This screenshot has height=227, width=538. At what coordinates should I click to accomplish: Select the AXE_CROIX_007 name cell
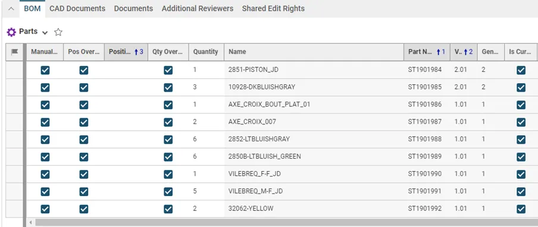314,122
